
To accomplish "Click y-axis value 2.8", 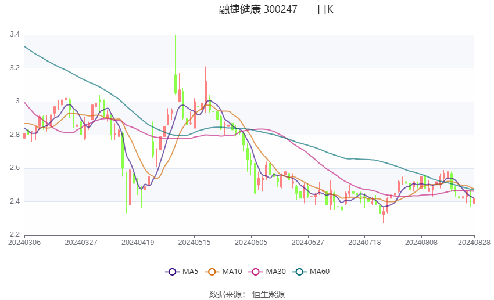I will point(15,135).
